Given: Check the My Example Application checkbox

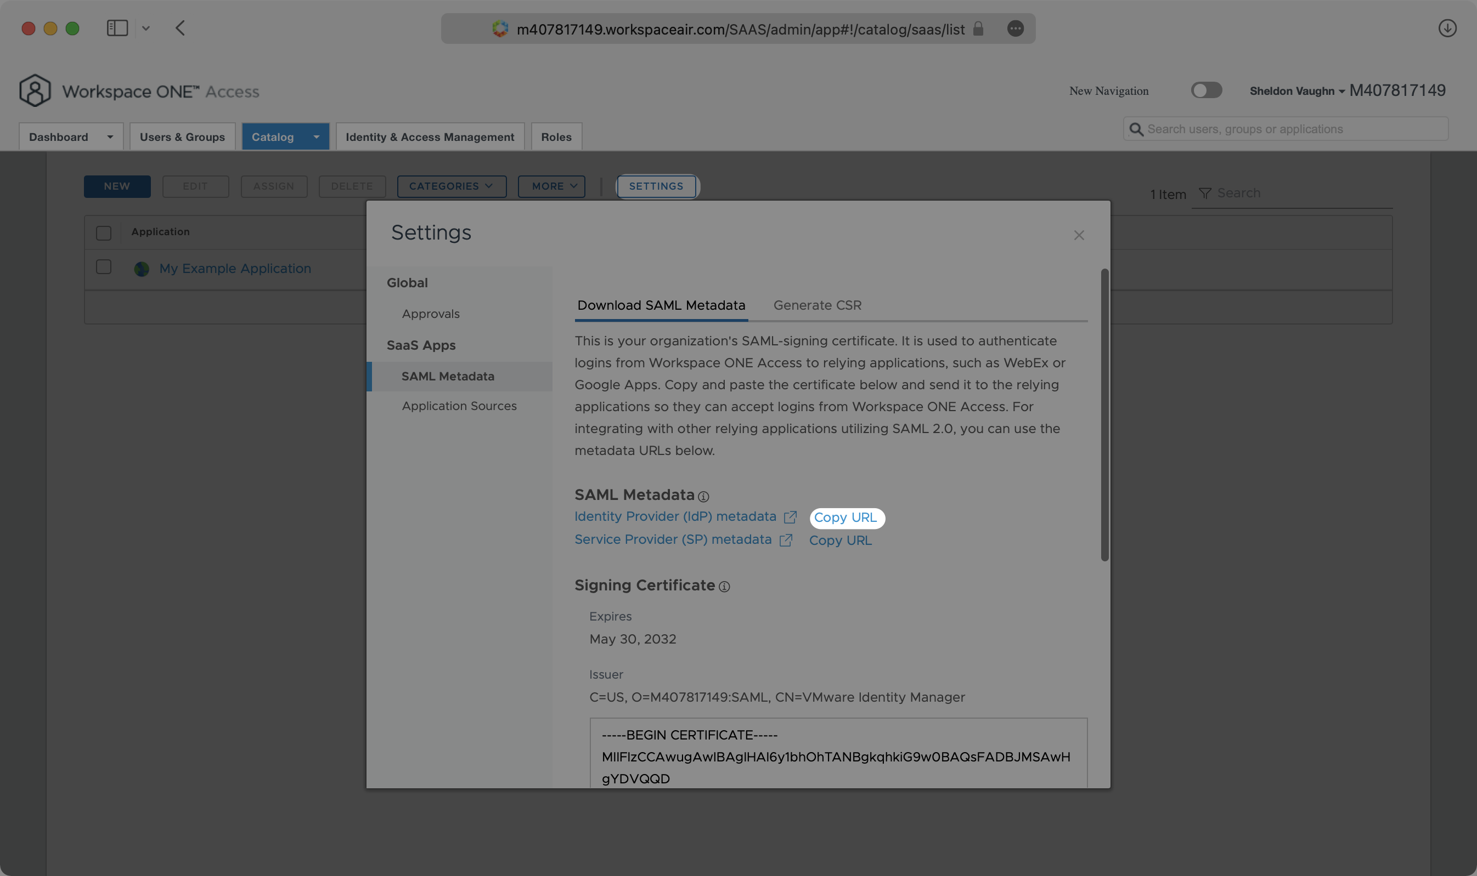Looking at the screenshot, I should [103, 268].
